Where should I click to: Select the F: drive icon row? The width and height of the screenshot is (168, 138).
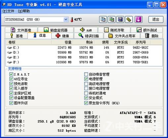(x=84, y=62)
